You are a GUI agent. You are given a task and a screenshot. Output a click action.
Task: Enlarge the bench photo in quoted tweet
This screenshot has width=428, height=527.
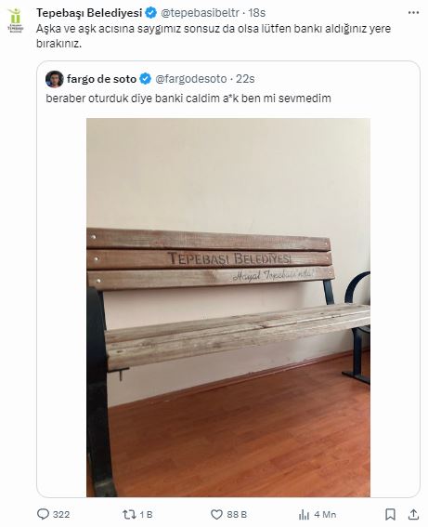[x=228, y=308]
